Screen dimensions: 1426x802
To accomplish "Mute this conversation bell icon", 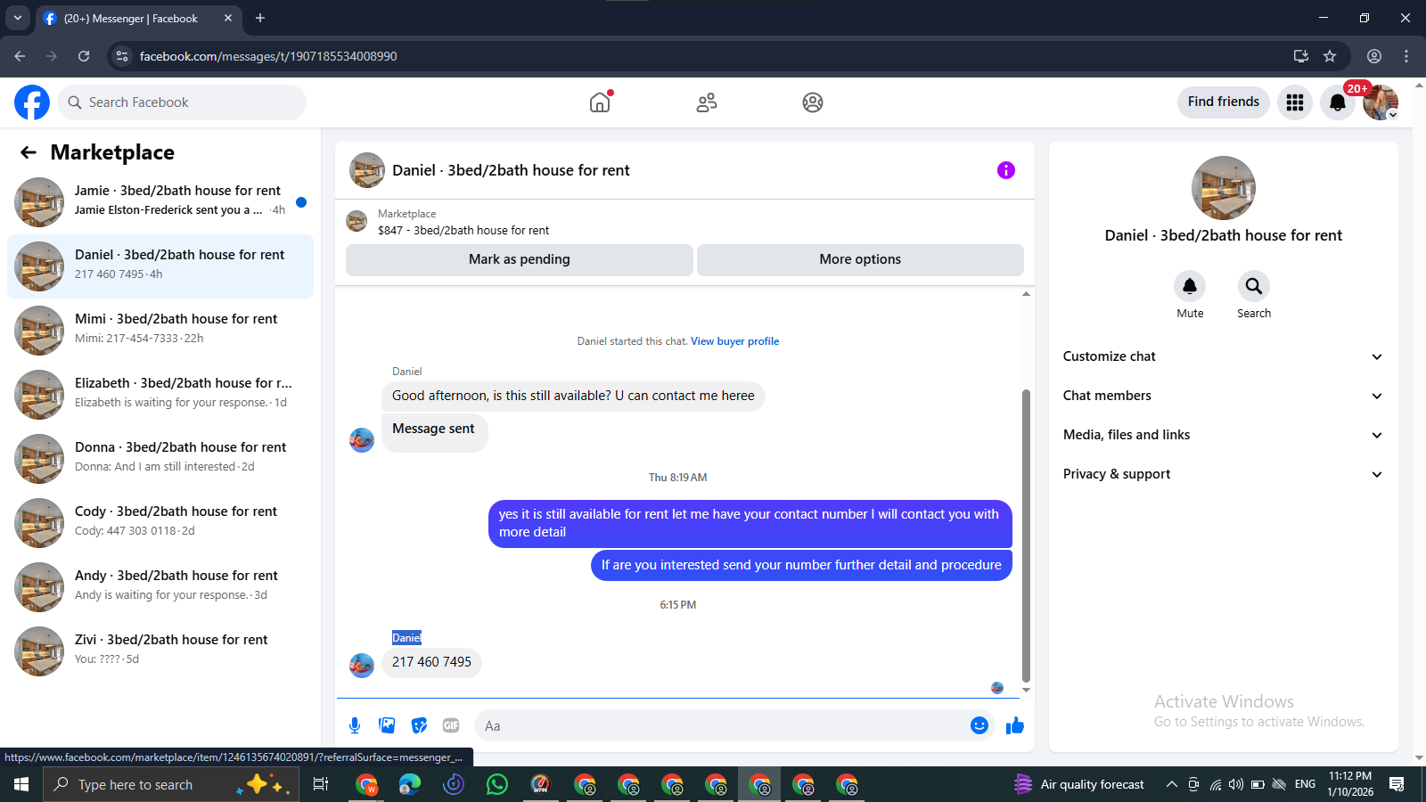I will pos(1190,286).
